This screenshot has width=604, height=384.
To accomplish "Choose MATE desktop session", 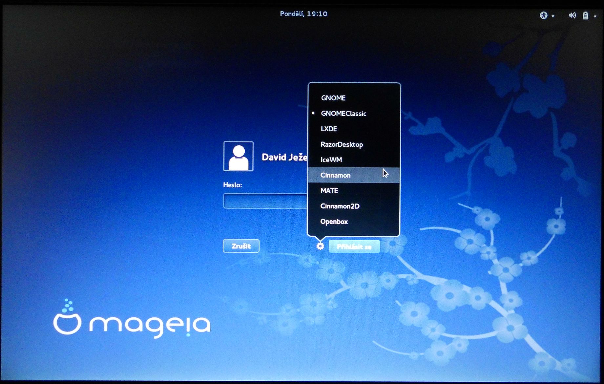I will click(x=354, y=191).
